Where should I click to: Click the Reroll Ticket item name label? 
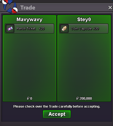pyautogui.click(x=26, y=29)
